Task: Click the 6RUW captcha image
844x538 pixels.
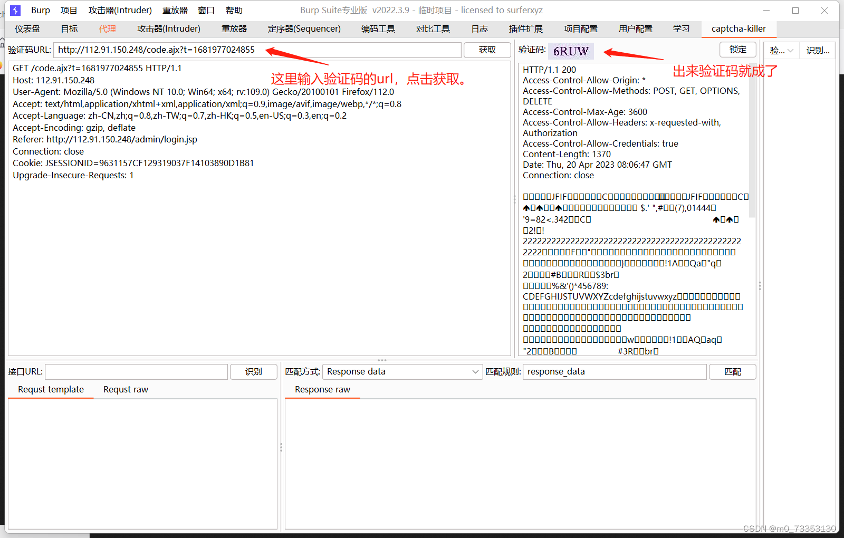Action: [571, 51]
